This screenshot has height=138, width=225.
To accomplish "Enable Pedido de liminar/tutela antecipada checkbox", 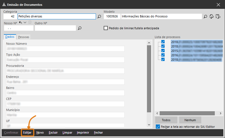I will pos(106,28).
